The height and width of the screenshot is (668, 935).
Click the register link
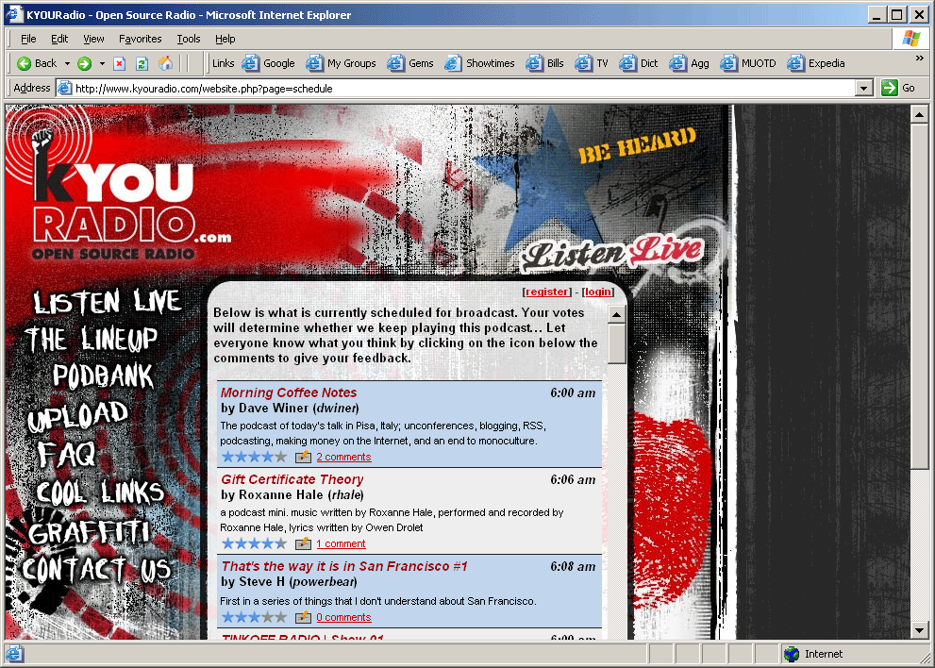point(547,292)
